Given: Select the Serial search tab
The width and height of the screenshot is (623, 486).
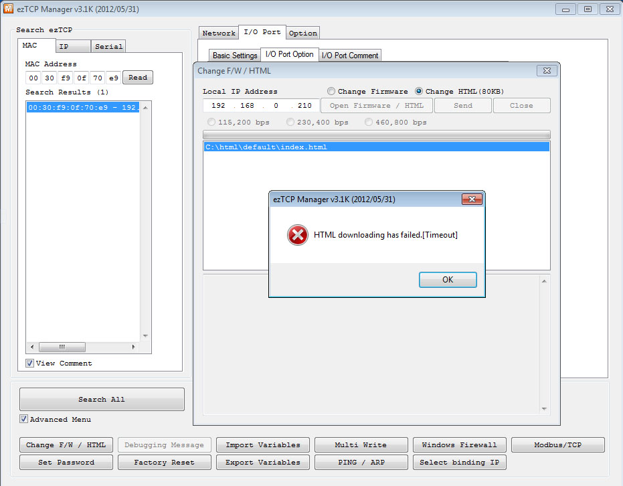Looking at the screenshot, I should click(x=108, y=46).
